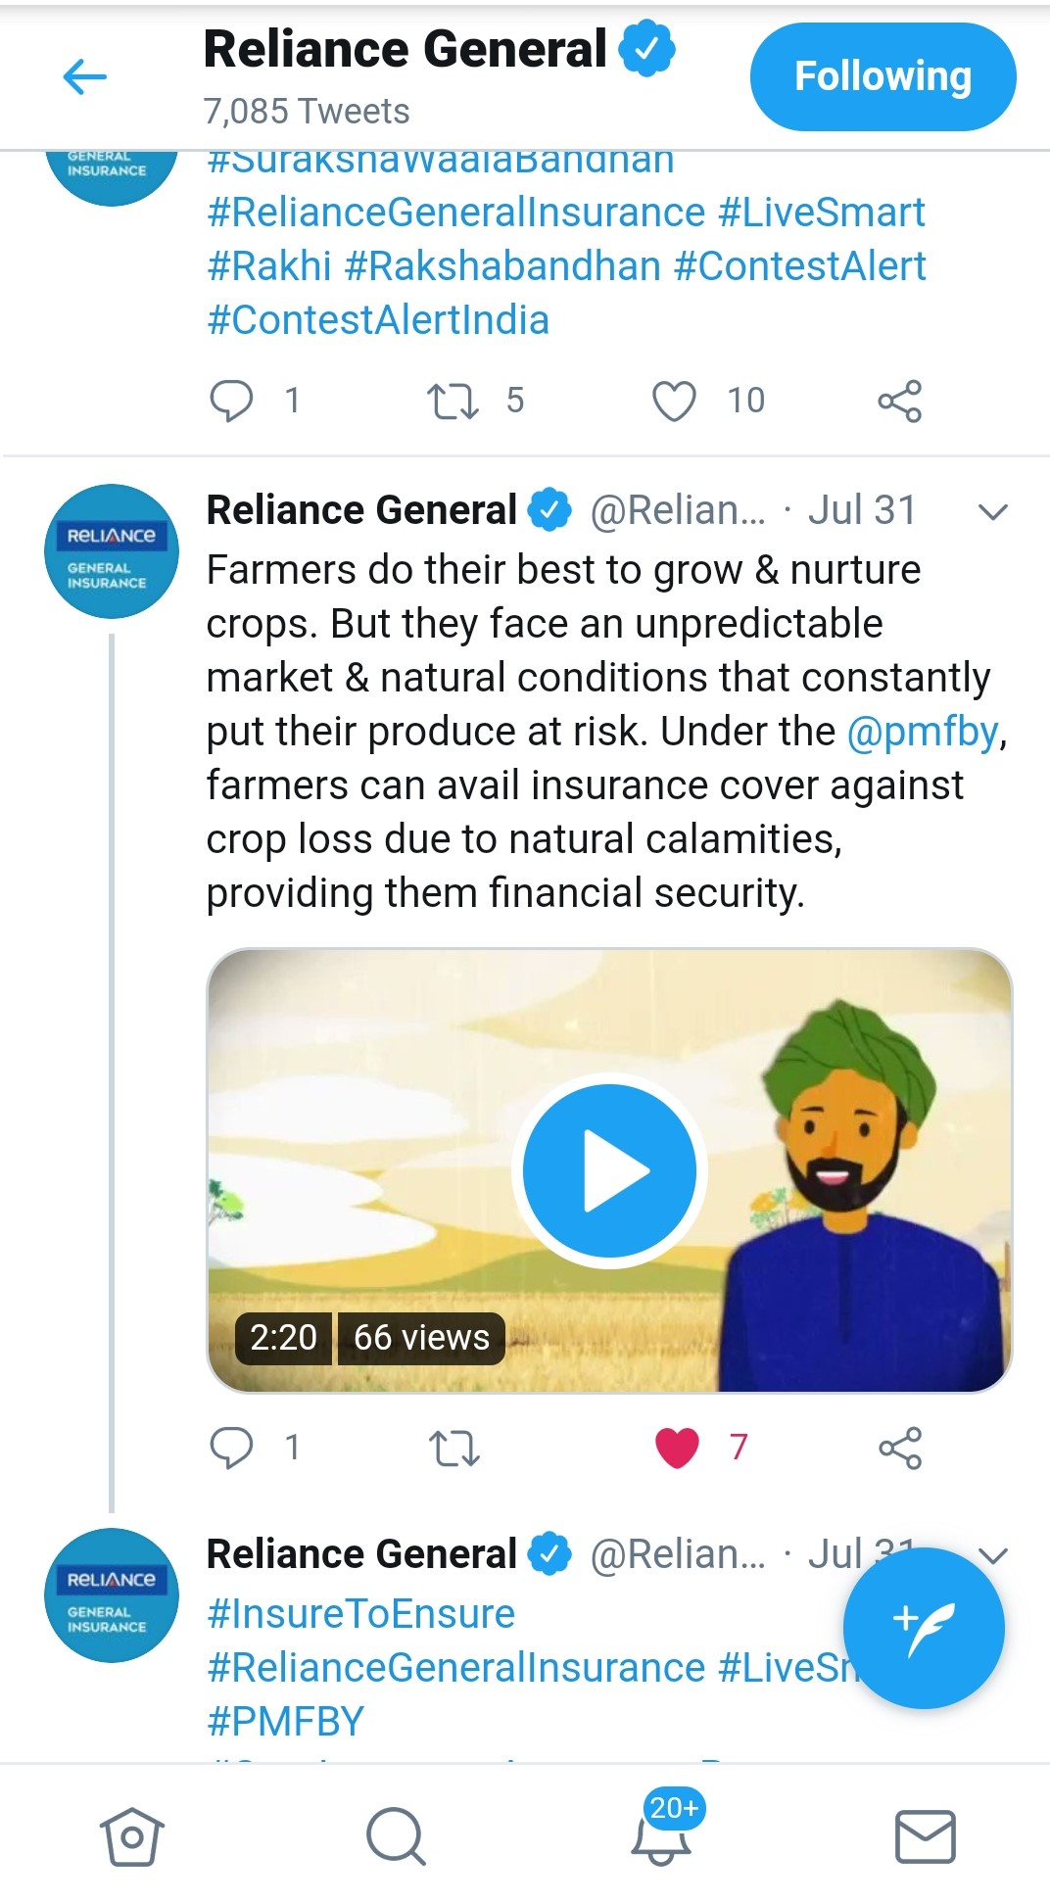Unlike the farmers tweet with red heart

tap(677, 1448)
